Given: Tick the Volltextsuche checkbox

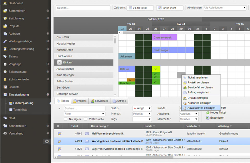Looking at the screenshot, I should point(86,119).
